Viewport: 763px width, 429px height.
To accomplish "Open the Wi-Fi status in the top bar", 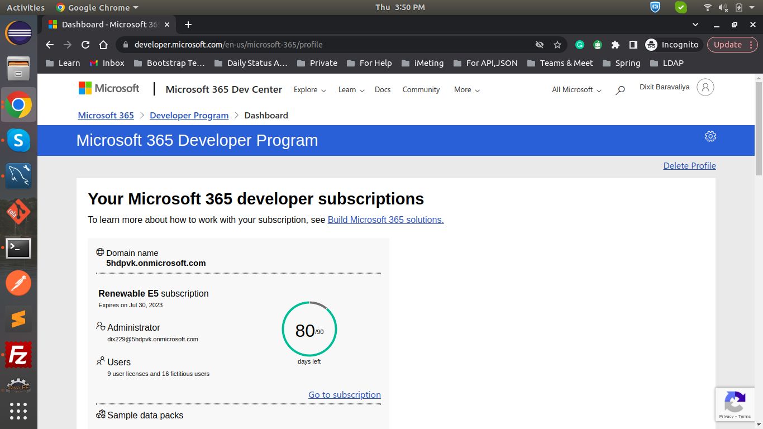I will click(x=708, y=7).
